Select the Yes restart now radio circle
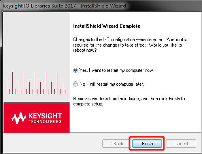 pyautogui.click(x=76, y=70)
